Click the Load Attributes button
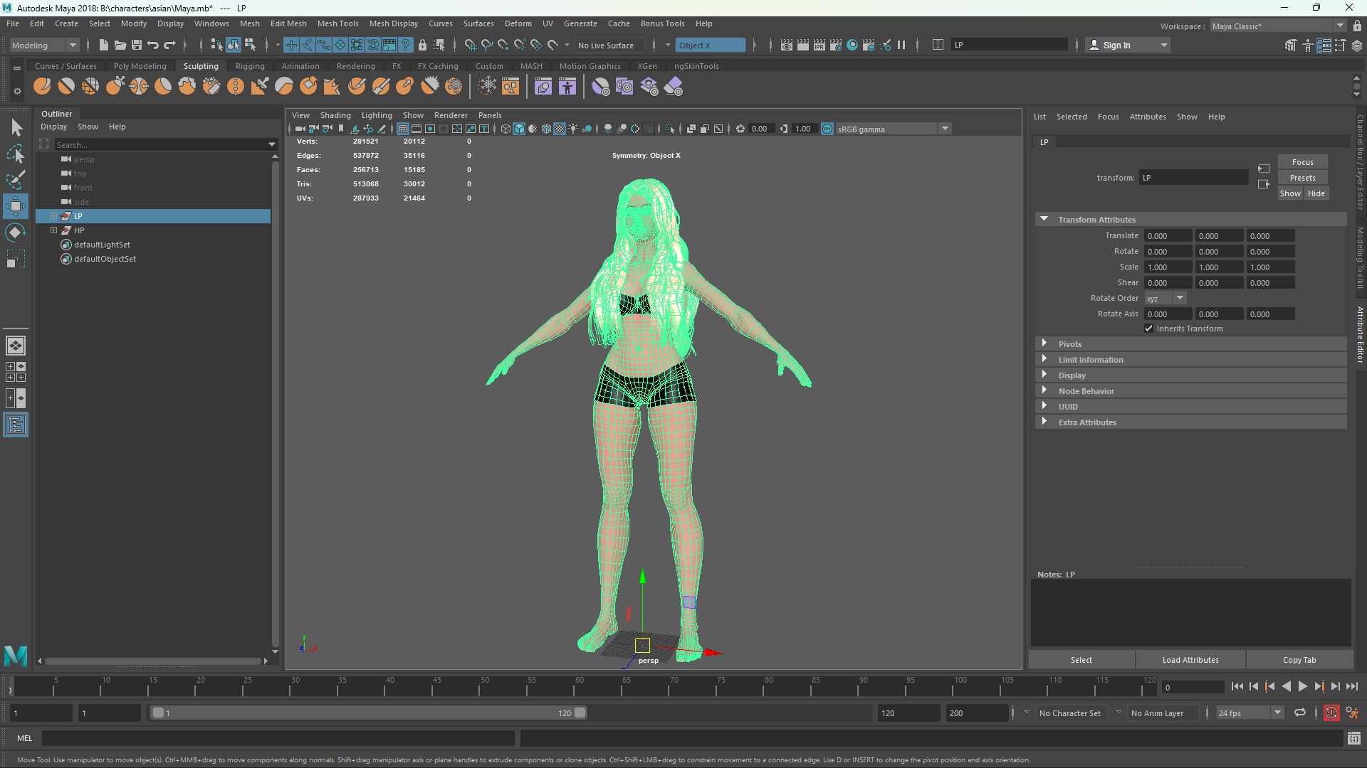Screen dimensions: 1367x768 pos(1190,660)
